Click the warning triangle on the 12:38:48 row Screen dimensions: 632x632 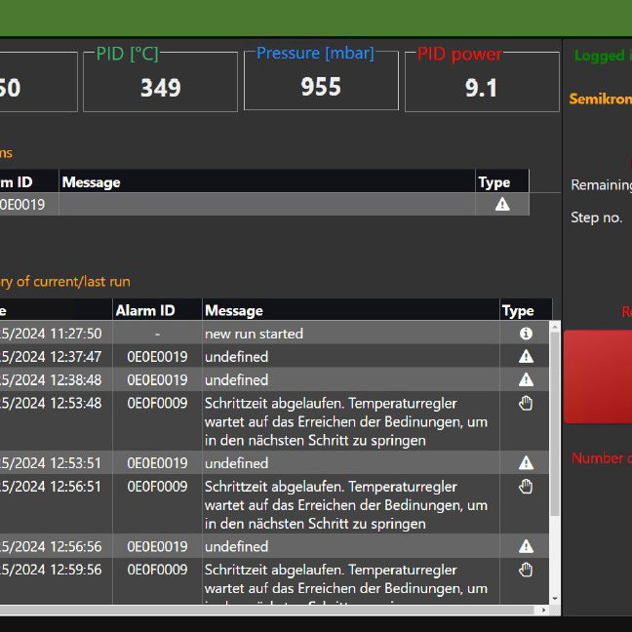tap(526, 379)
